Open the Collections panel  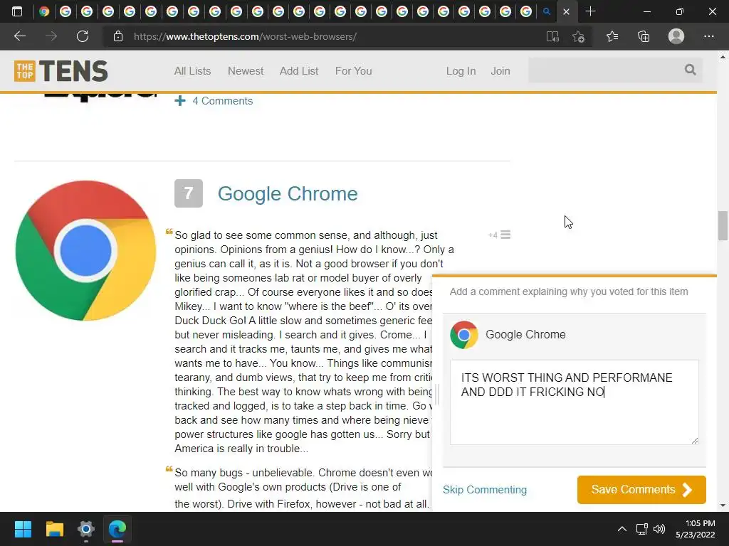(x=644, y=36)
